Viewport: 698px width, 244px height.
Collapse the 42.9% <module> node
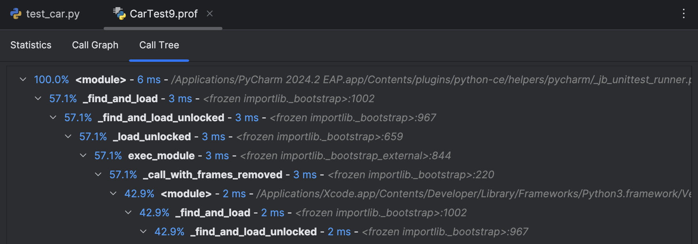(113, 193)
